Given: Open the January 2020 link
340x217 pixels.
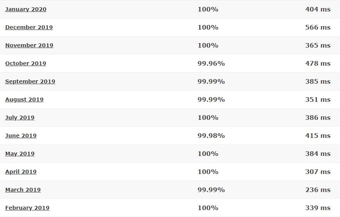Looking at the screenshot, I should [x=26, y=9].
